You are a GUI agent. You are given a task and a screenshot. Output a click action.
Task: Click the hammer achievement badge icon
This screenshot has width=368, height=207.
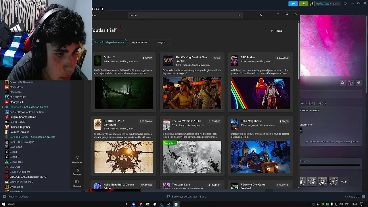333,182
